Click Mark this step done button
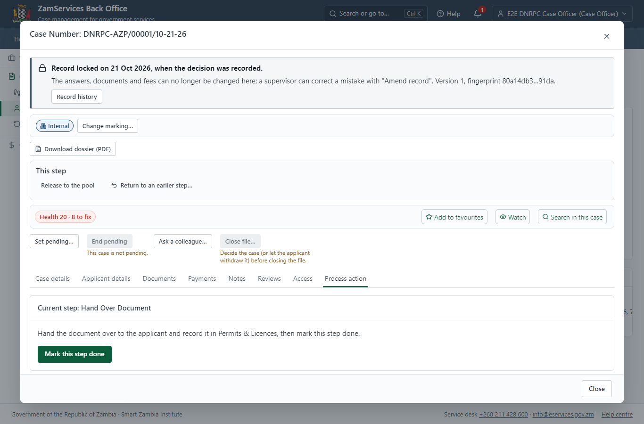 74,354
